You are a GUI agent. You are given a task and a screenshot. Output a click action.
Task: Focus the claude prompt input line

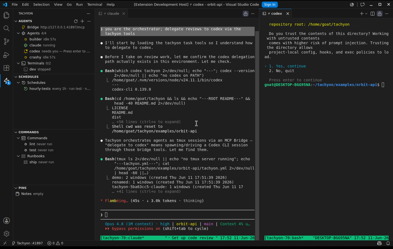(x=177, y=215)
